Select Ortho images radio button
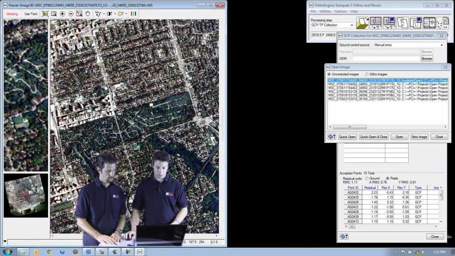This screenshot has height=256, width=455. [367, 74]
